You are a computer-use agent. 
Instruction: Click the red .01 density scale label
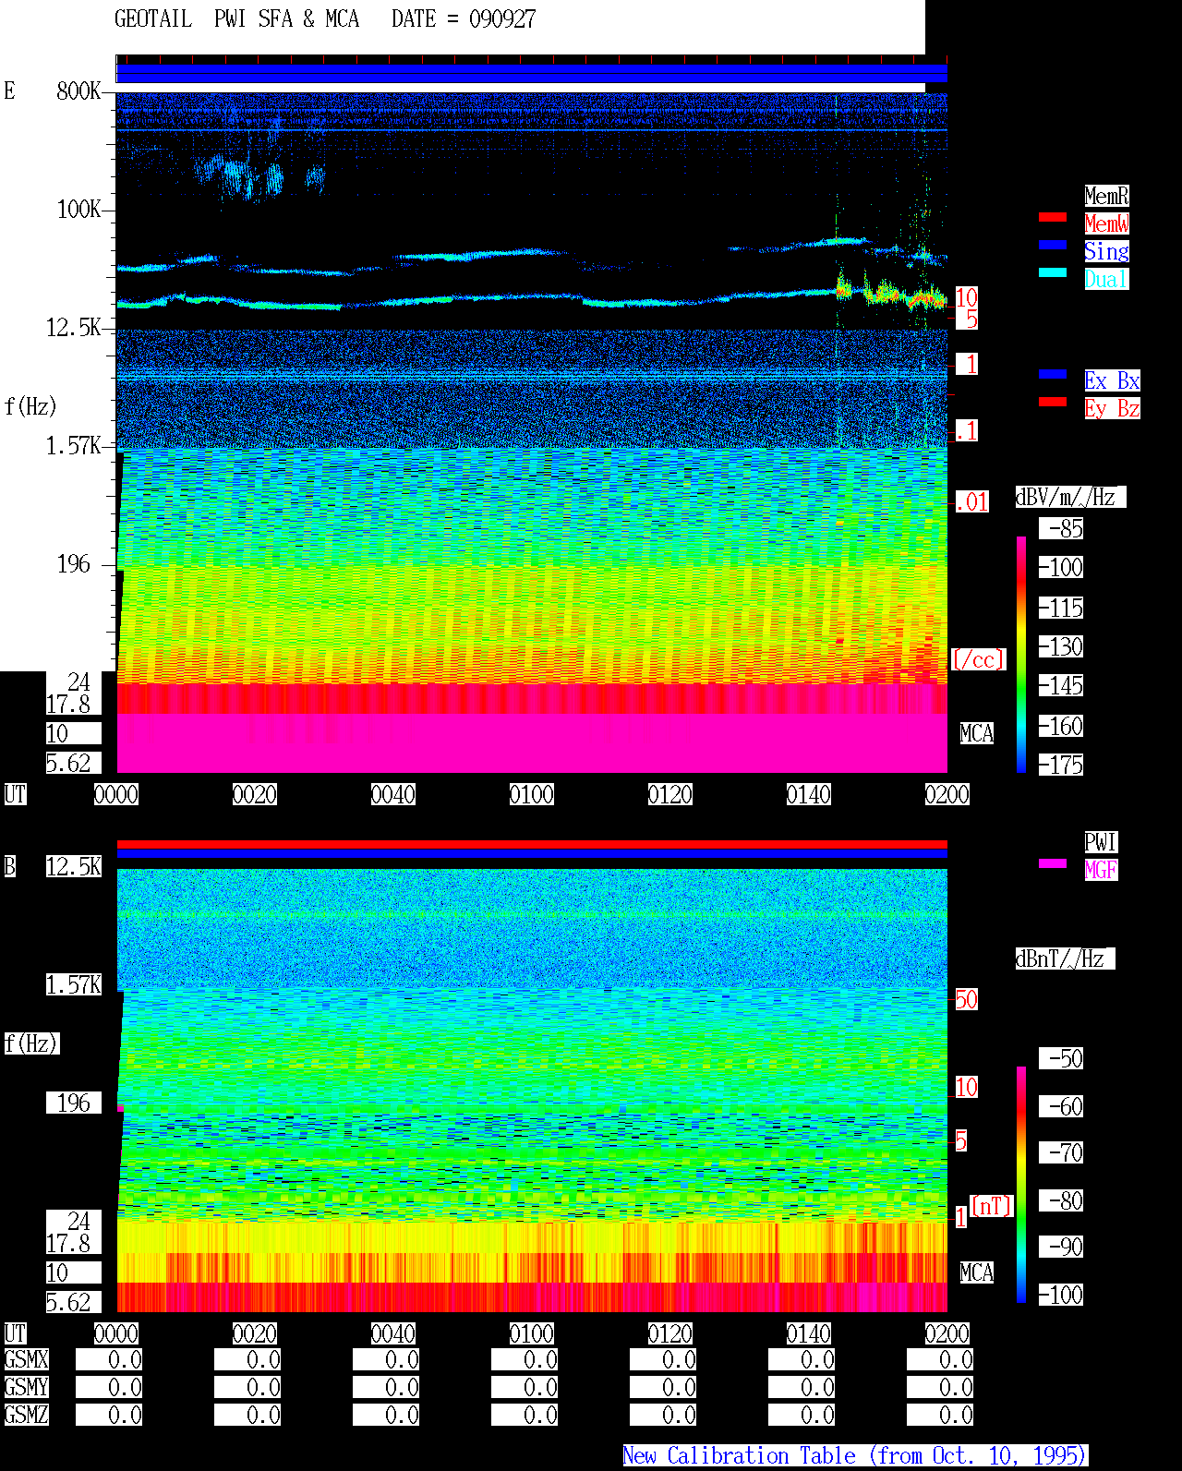coord(972,501)
